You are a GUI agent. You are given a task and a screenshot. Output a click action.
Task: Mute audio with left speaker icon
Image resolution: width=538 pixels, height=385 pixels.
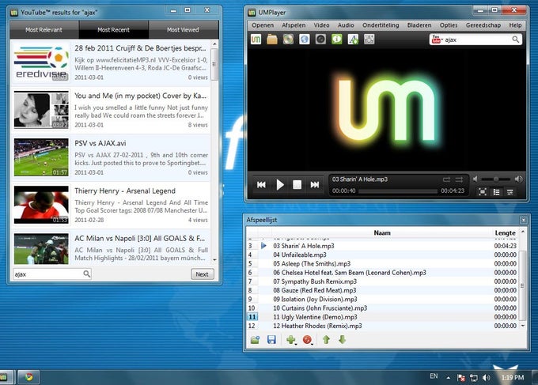pyautogui.click(x=475, y=179)
